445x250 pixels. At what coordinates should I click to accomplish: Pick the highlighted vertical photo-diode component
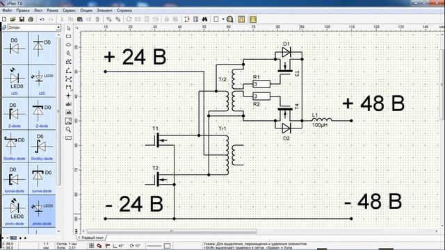(x=42, y=211)
